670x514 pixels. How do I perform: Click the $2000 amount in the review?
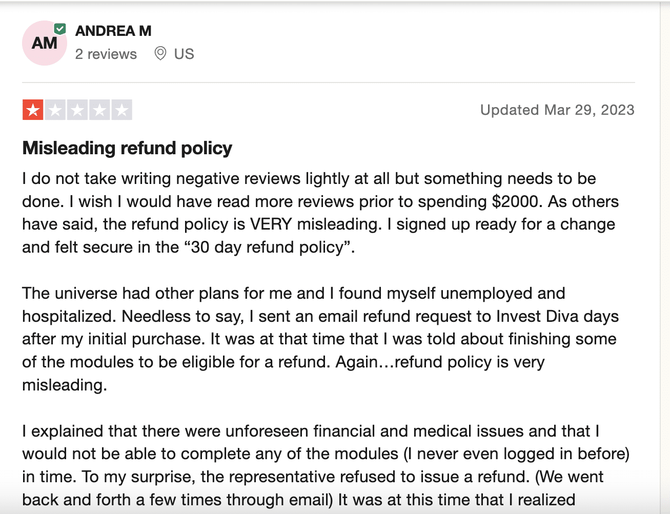coord(515,201)
